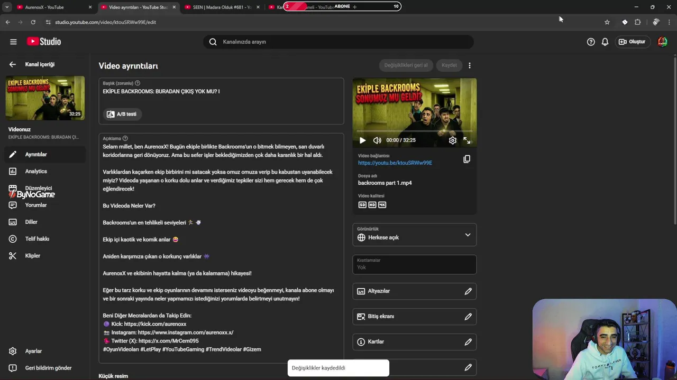Close the Video ayrıntıları tab
The image size is (677, 380).
[x=174, y=7]
